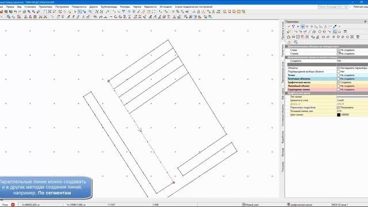Screen dimensions: 368x207
Task: Select the circle construction icon
Action: pyautogui.click(x=320, y=32)
